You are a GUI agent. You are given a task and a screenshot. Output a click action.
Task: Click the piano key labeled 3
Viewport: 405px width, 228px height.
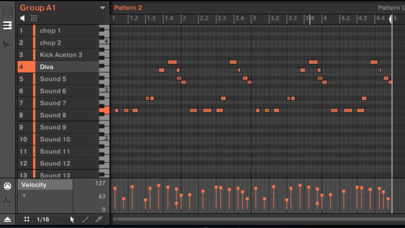[106, 90]
